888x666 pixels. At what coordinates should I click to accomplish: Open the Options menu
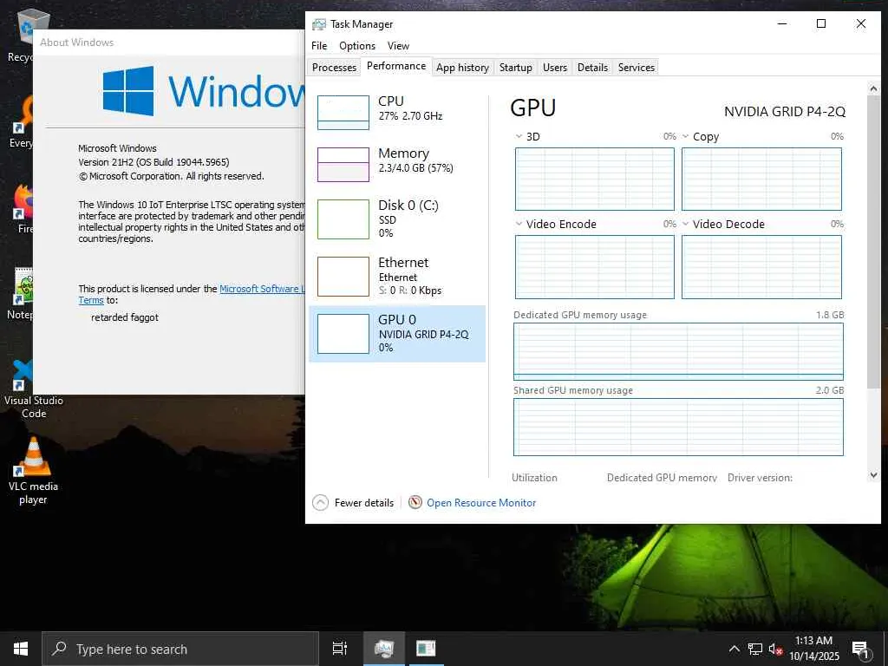(x=356, y=46)
